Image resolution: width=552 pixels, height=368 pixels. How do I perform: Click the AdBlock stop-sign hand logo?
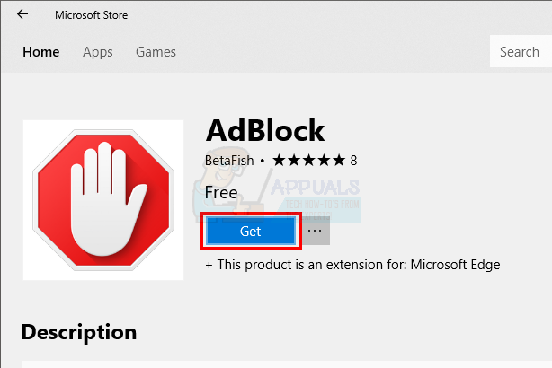coord(102,199)
